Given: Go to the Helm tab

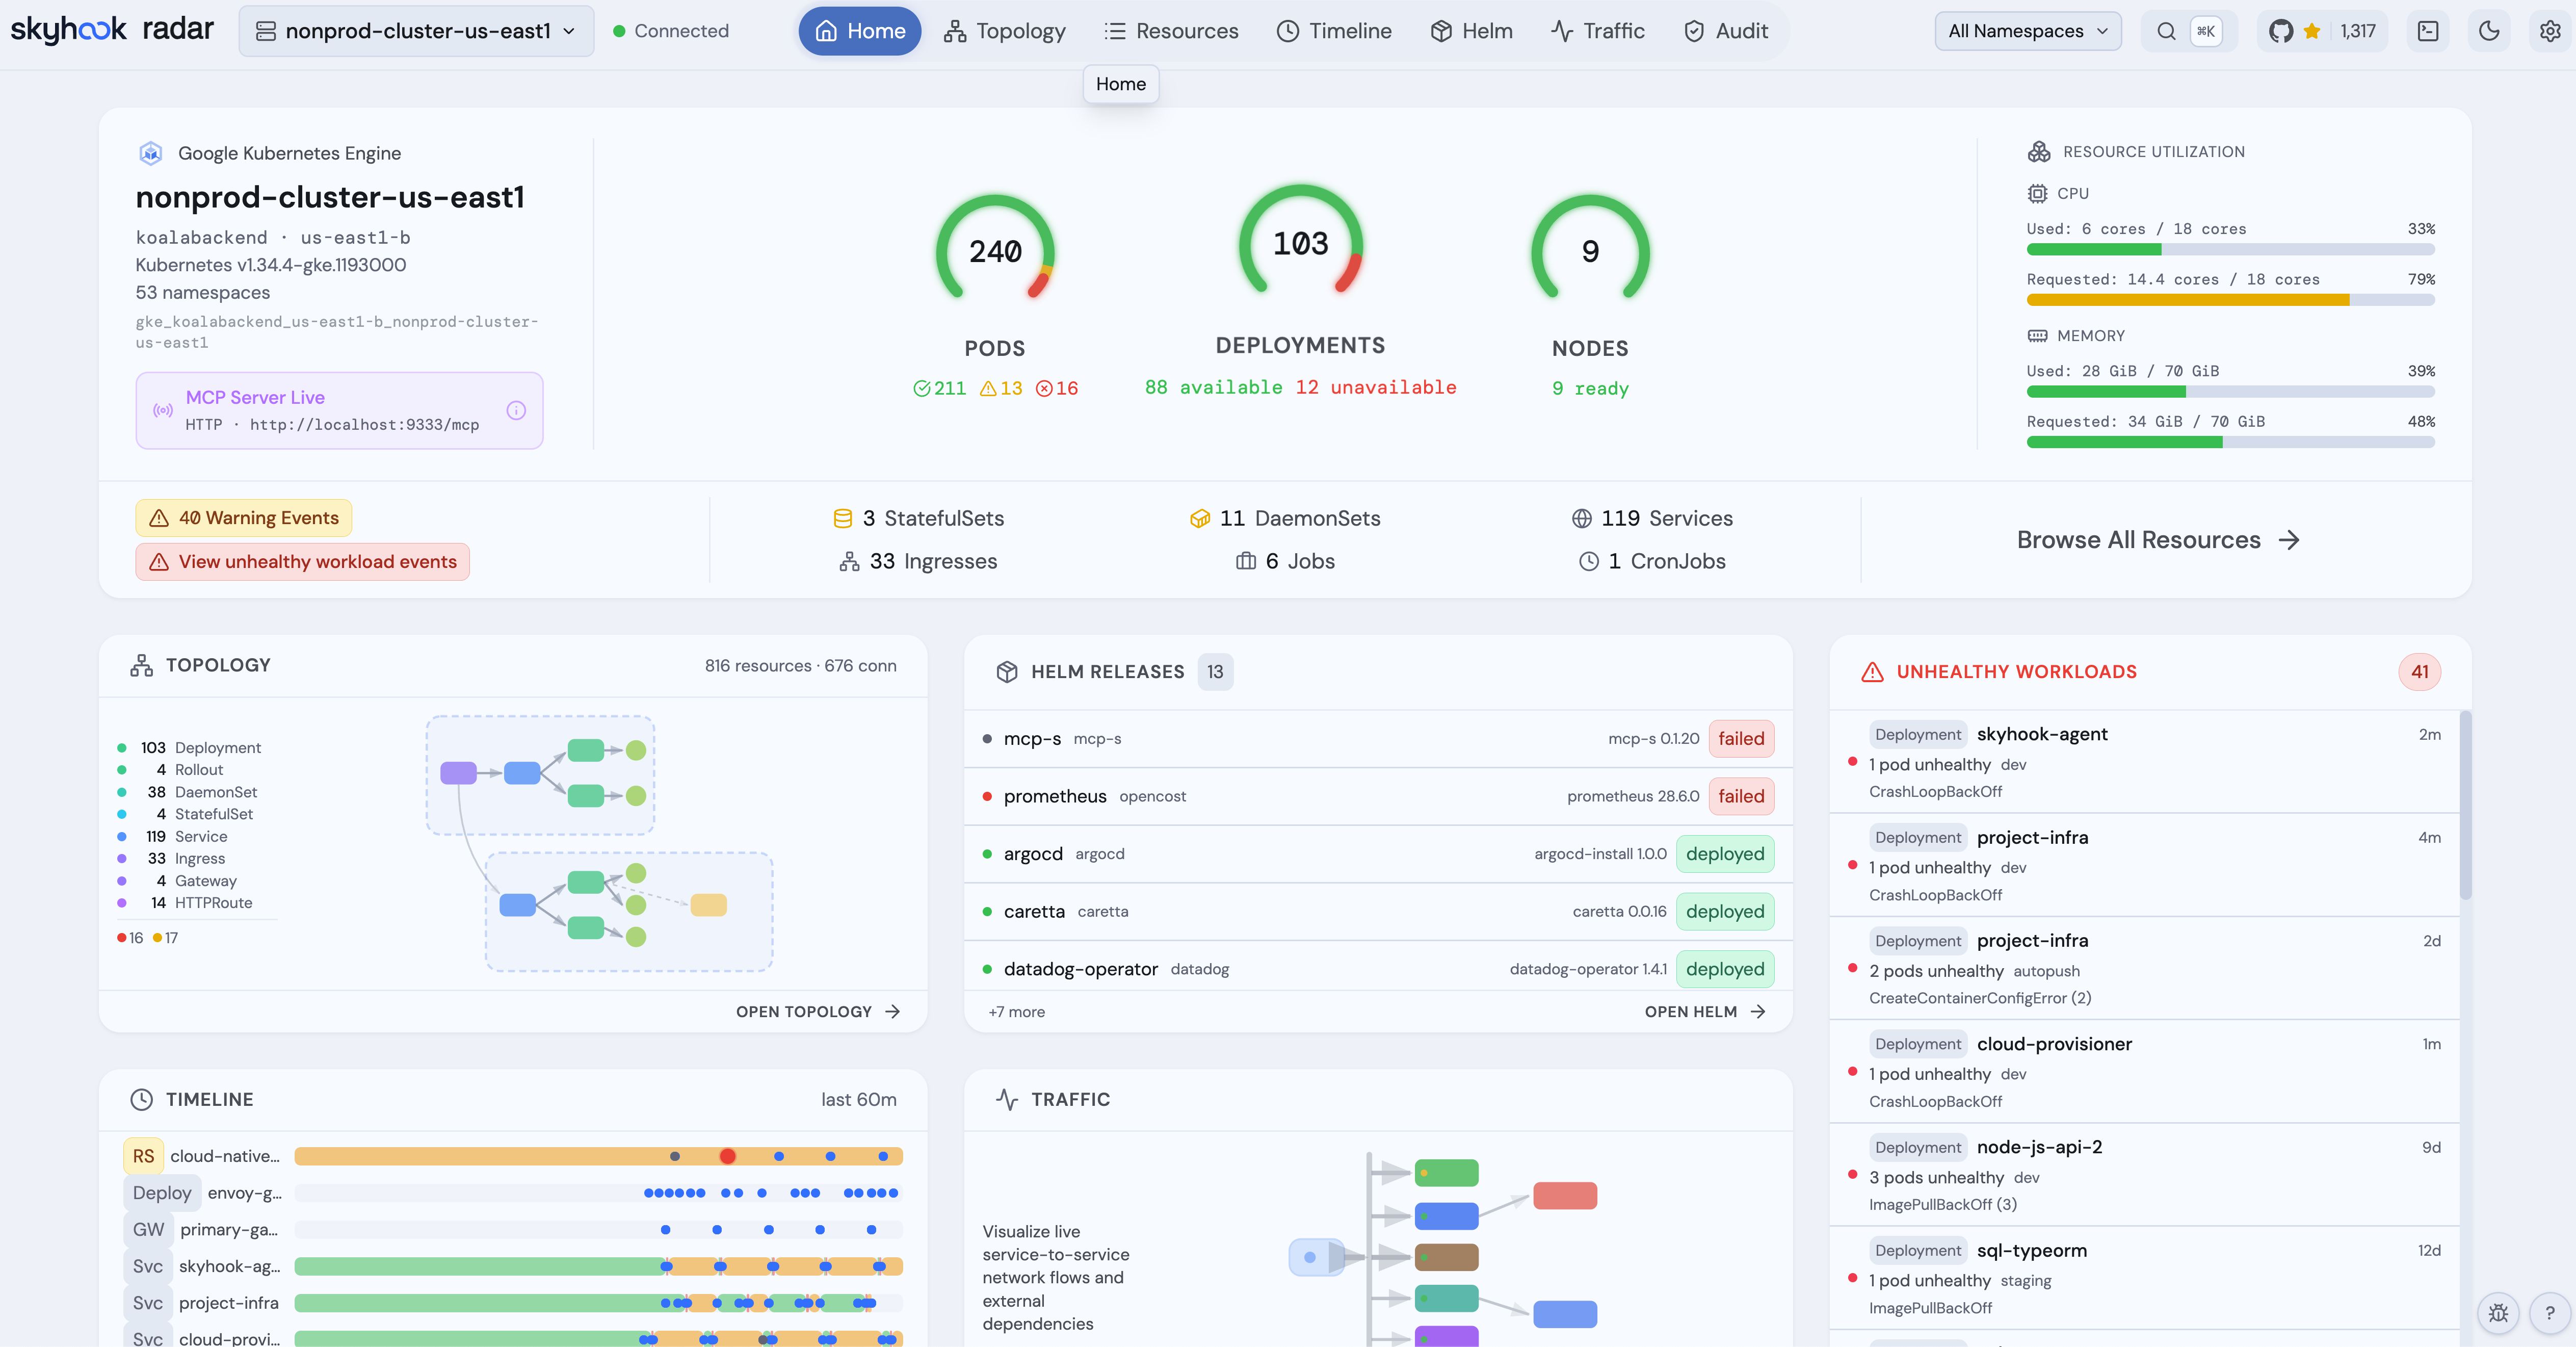Looking at the screenshot, I should pos(1472,31).
